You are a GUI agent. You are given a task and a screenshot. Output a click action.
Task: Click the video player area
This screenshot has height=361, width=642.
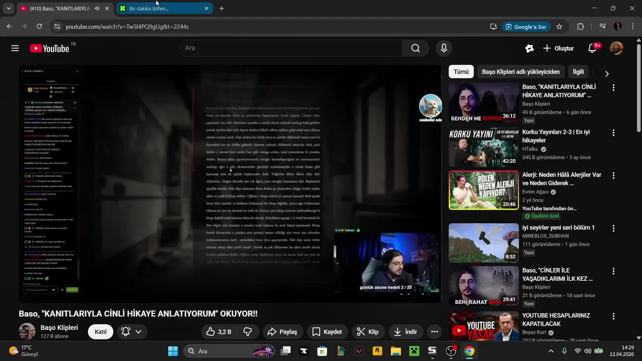pos(230,184)
